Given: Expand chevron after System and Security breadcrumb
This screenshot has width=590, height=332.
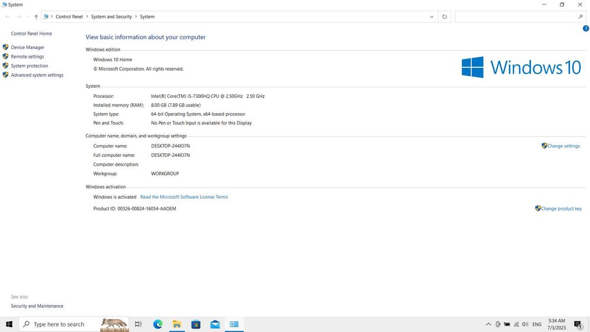Looking at the screenshot, I should point(136,17).
